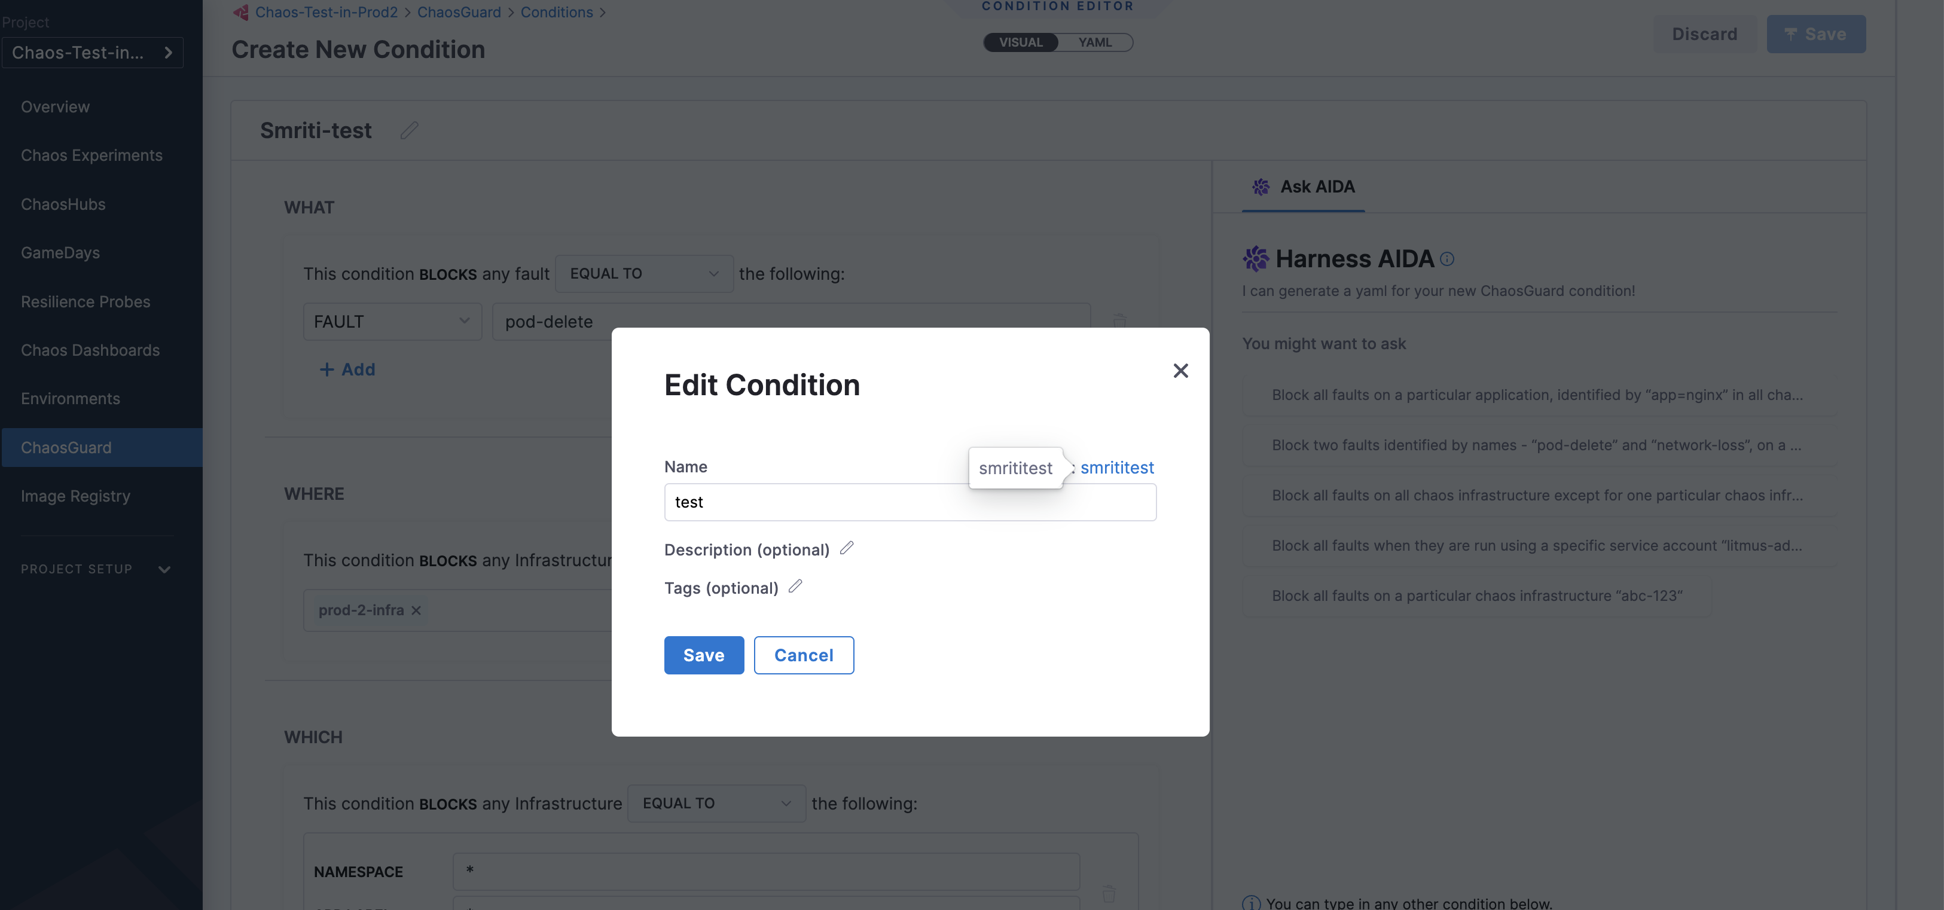Open the WHICH EQUAL TO dropdown
The image size is (1944, 910).
(716, 803)
